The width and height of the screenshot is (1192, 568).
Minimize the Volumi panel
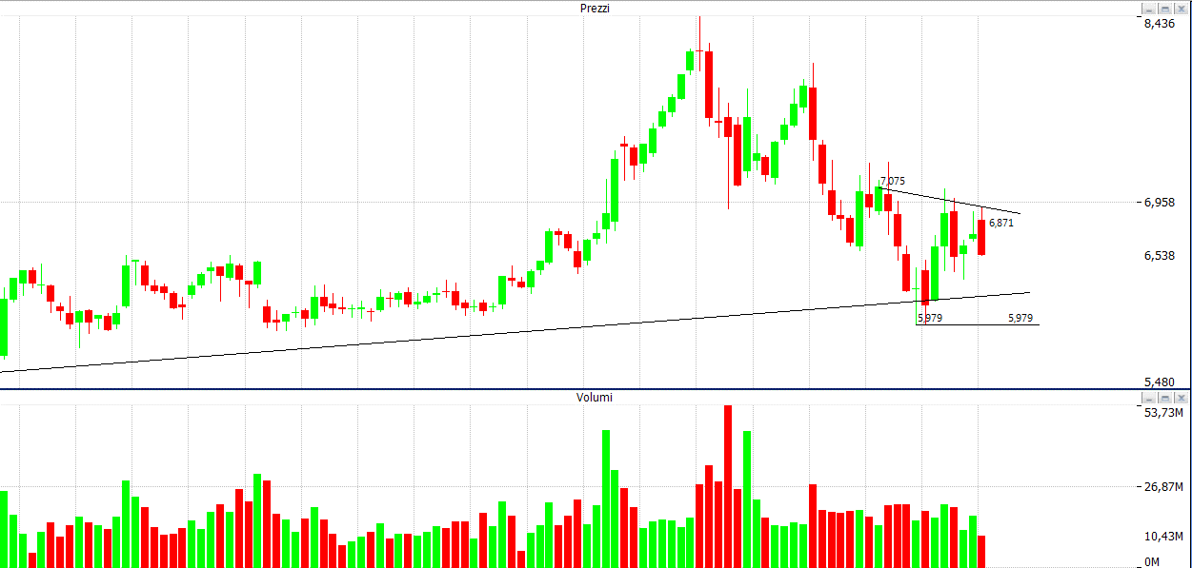[1150, 397]
